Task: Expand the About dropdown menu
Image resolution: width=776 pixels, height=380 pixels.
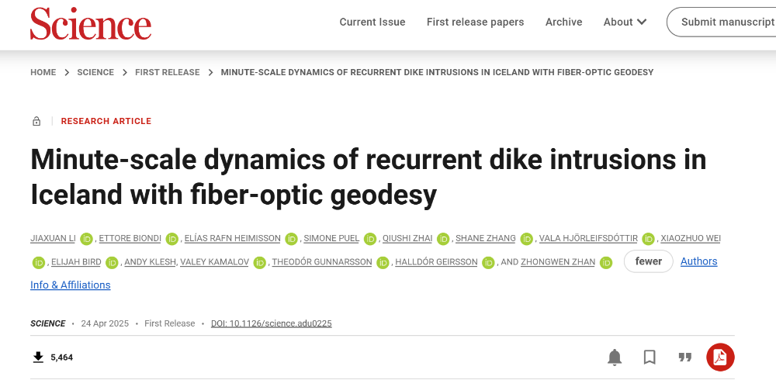Action: 625,22
